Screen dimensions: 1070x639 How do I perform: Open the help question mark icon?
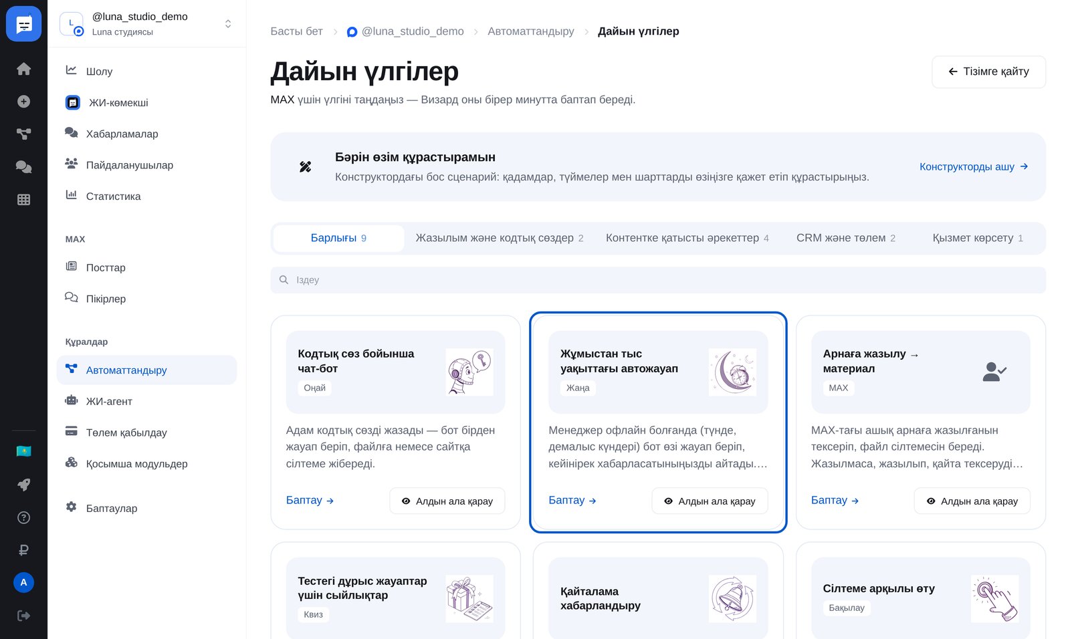(x=23, y=517)
